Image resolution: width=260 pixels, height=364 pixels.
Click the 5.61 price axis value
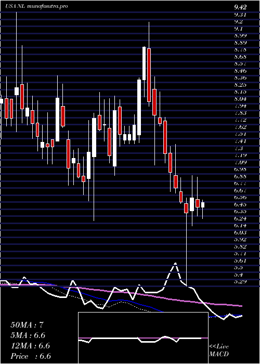[240, 261]
